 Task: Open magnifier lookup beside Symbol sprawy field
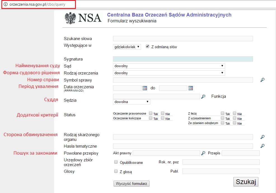coord(262,80)
